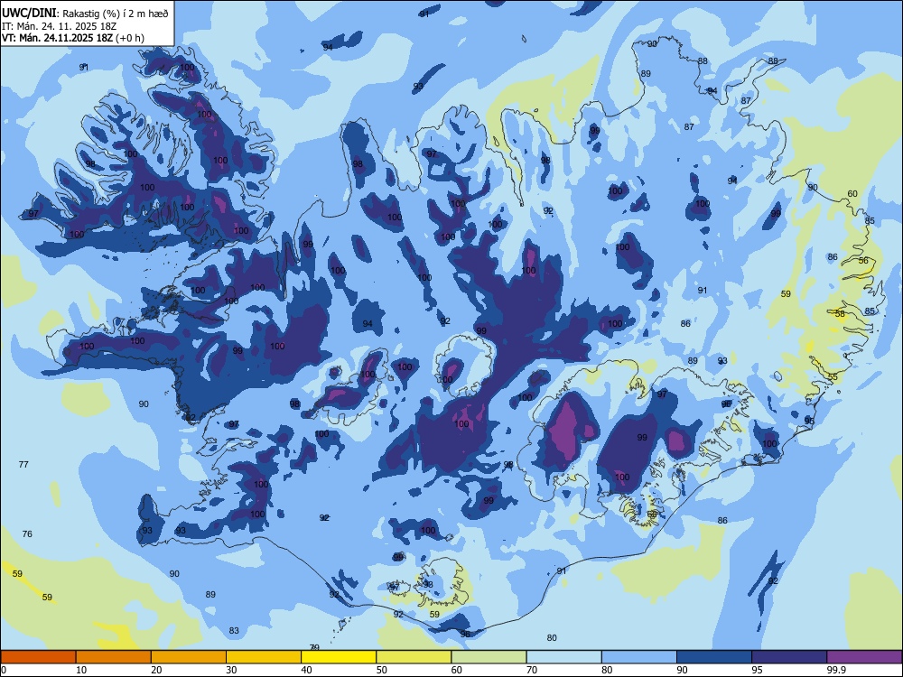
Task: Click the '58' value in the Eastfjords
Action: (840, 313)
